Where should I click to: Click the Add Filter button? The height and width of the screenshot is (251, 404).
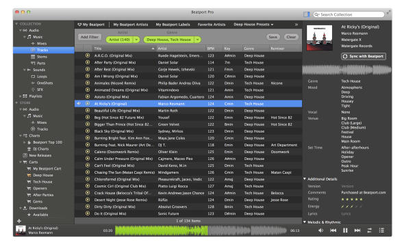[90, 37]
